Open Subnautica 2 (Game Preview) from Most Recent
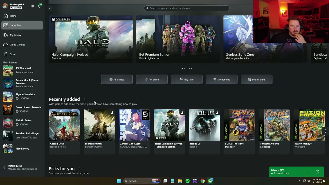The width and height of the screenshot is (329, 185). (22, 83)
